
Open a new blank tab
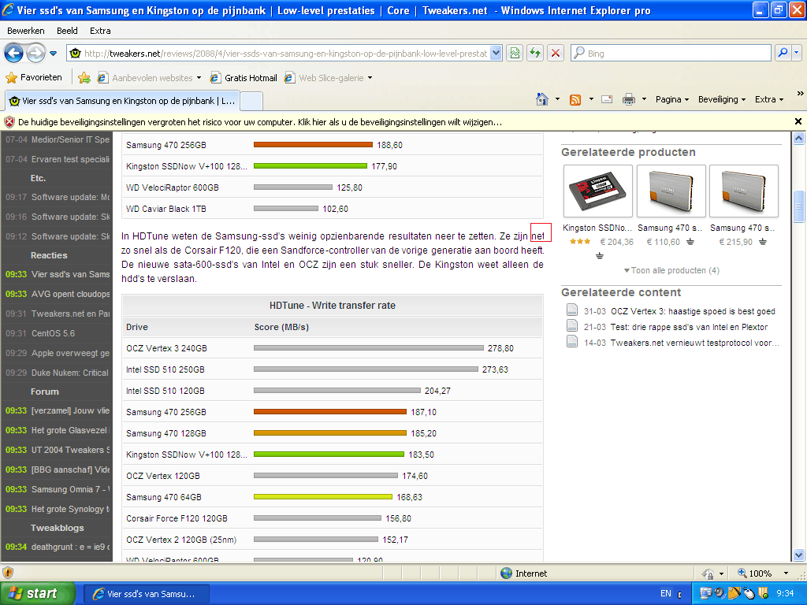click(251, 101)
